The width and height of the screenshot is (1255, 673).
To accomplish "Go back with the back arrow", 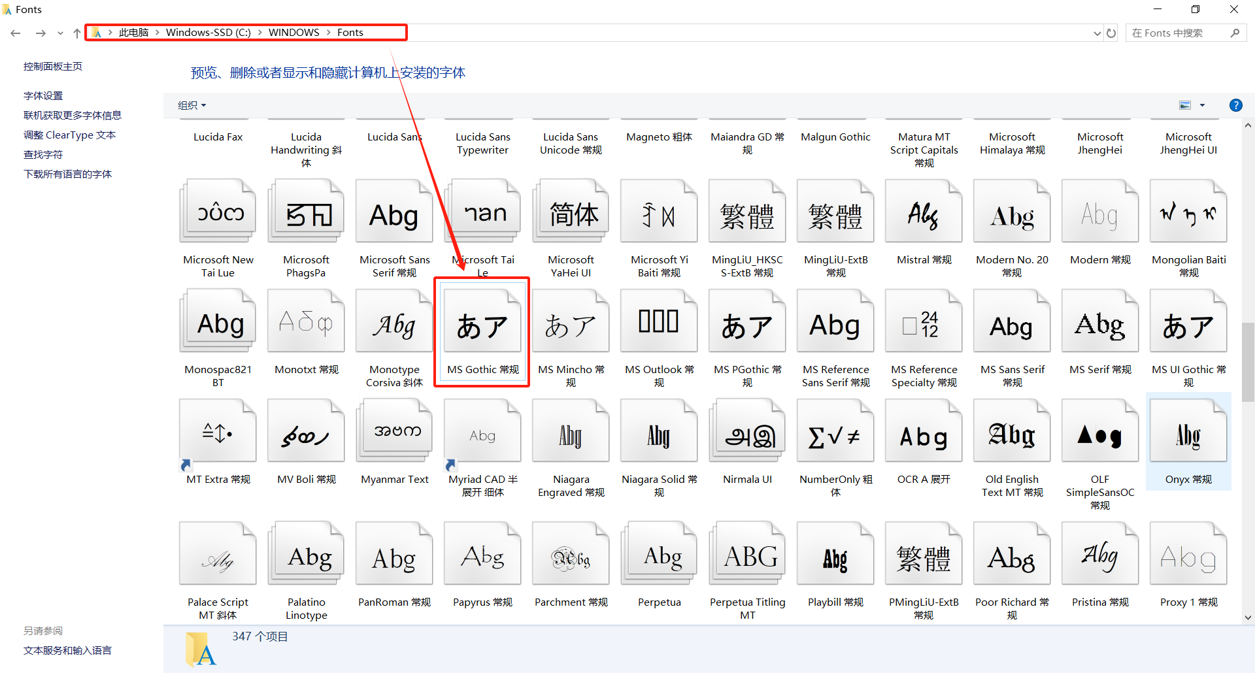I will coord(16,33).
